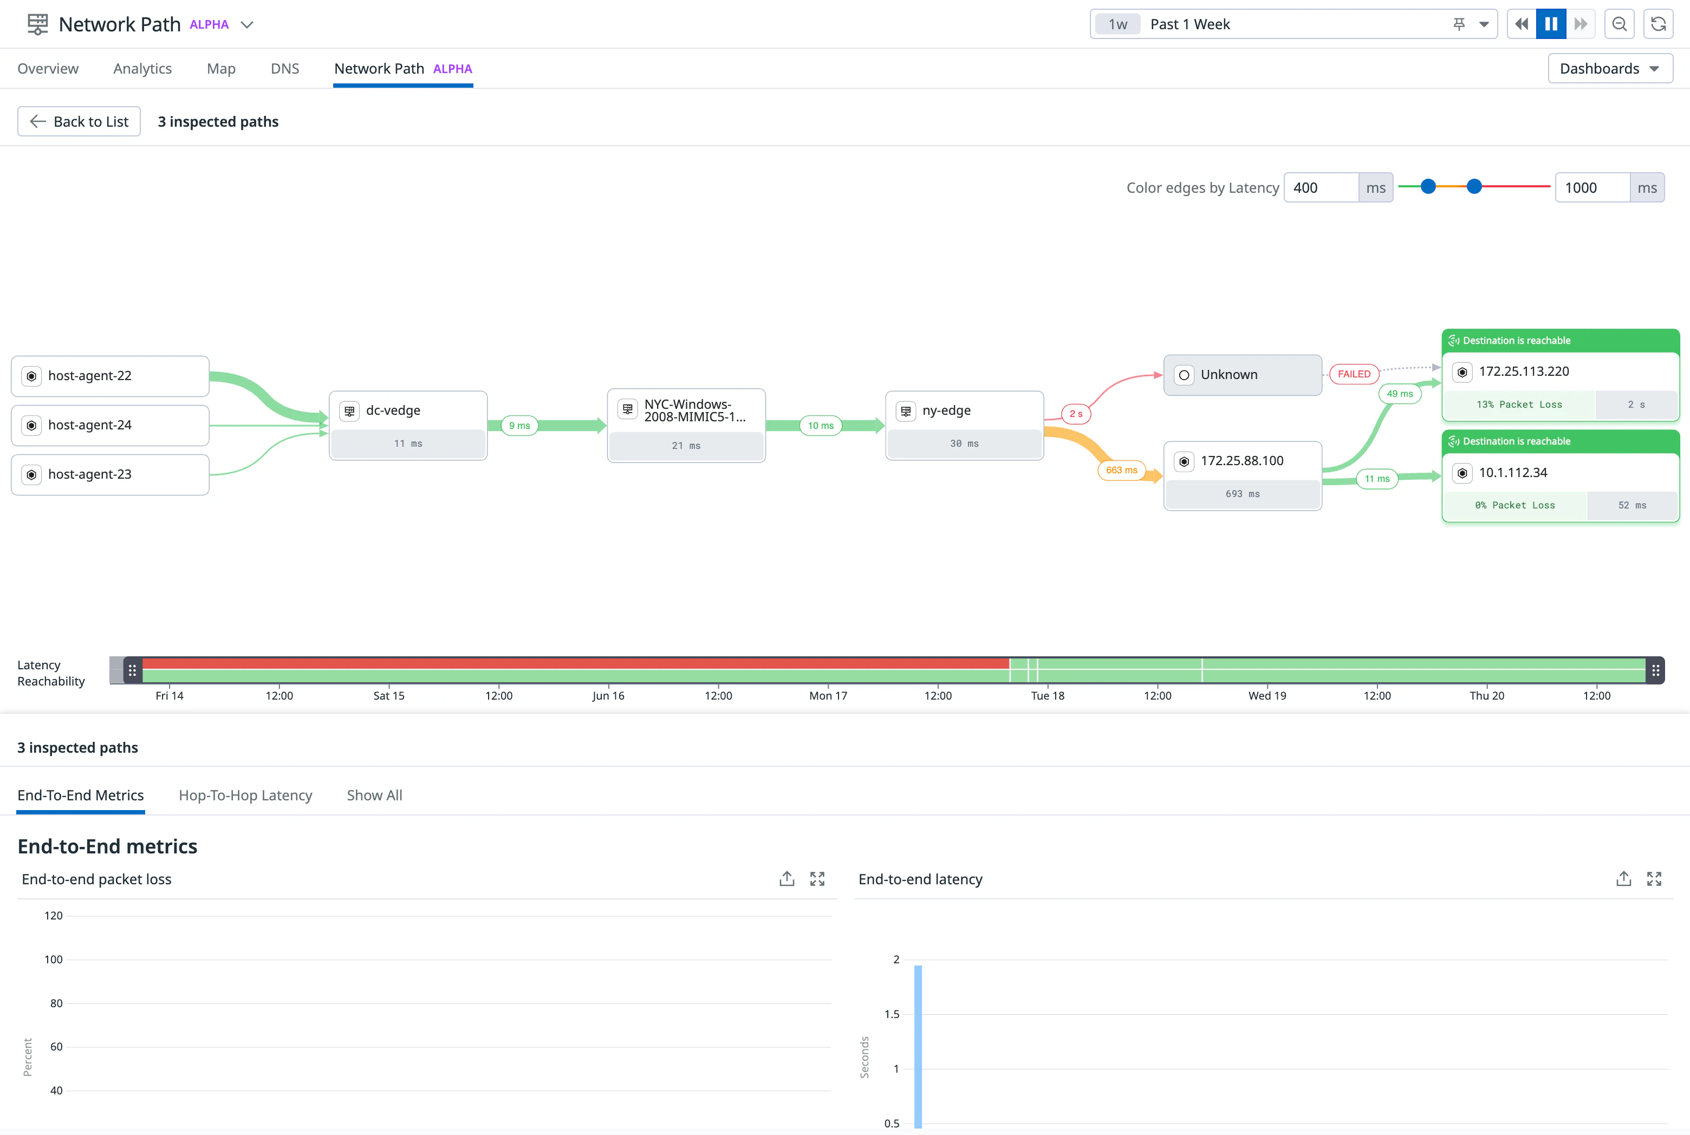Viewport: 1690px width, 1135px height.
Task: Click the Network Path app icon in header
Action: coord(37,24)
